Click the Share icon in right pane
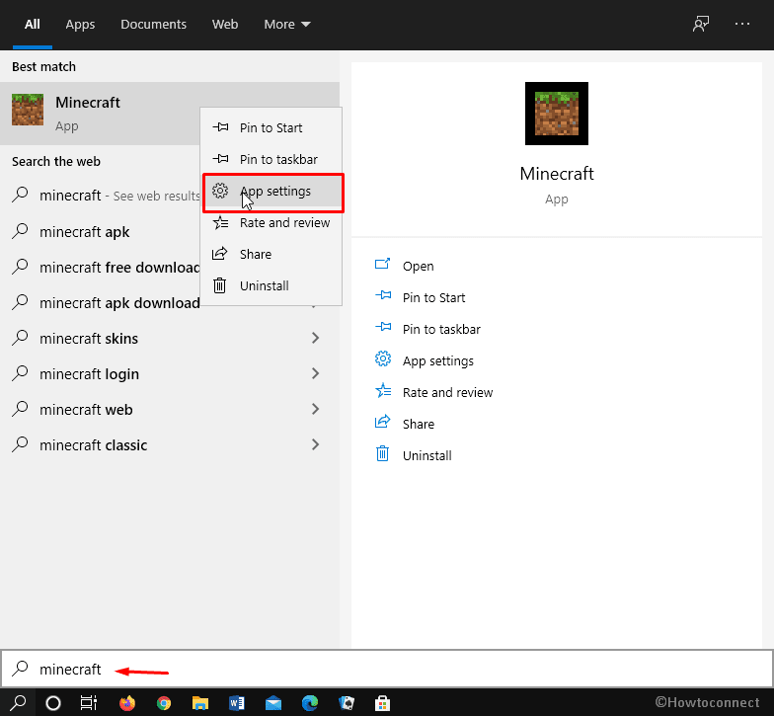 click(x=383, y=424)
